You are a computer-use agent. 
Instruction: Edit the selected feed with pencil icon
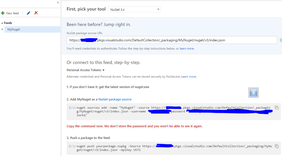(28, 13)
